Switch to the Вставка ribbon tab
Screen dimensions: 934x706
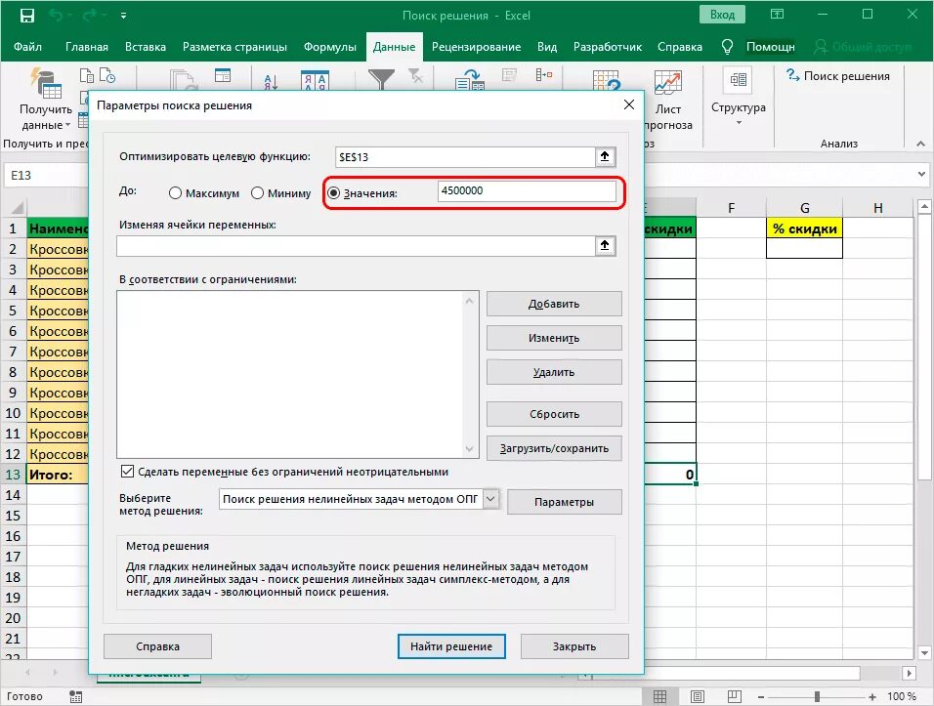tap(146, 47)
